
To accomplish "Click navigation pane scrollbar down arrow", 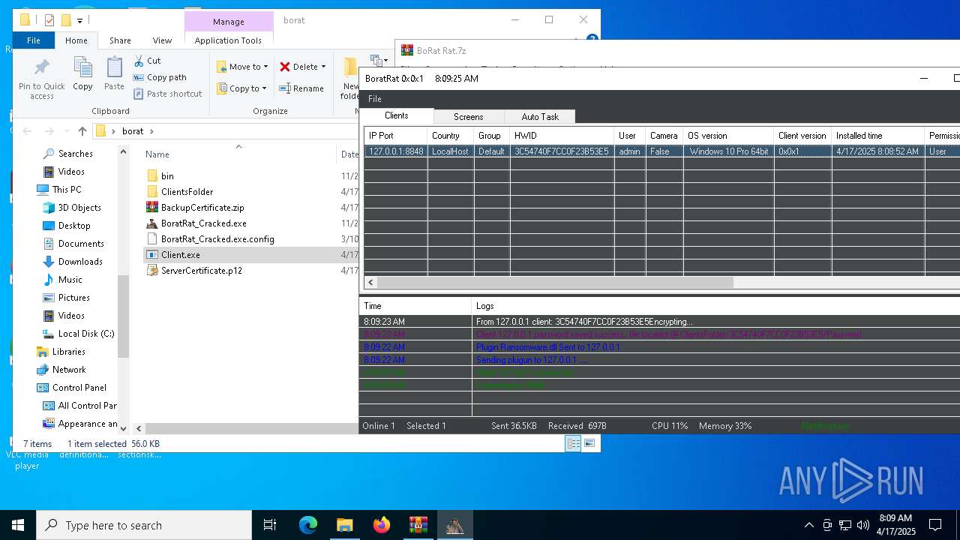I will [x=123, y=427].
